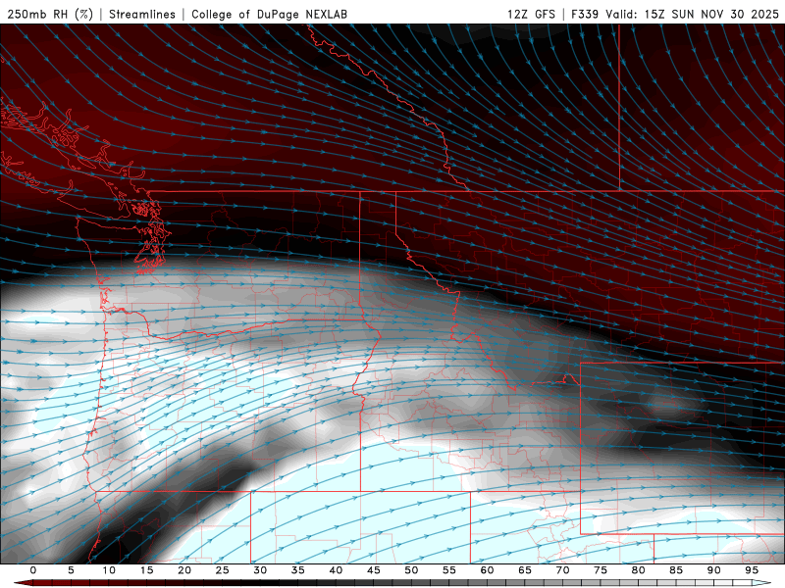Click the 10 label on color scale
This screenshot has height=588, width=785.
tap(109, 570)
